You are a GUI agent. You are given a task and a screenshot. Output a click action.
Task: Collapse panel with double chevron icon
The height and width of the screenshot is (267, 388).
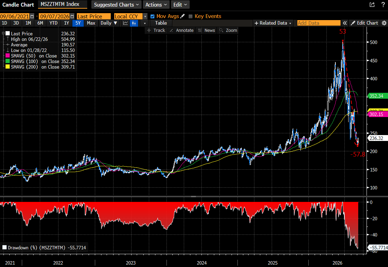[x=345, y=23]
